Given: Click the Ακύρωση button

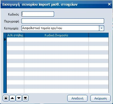Looking at the screenshot, I should pyautogui.click(x=100, y=98).
